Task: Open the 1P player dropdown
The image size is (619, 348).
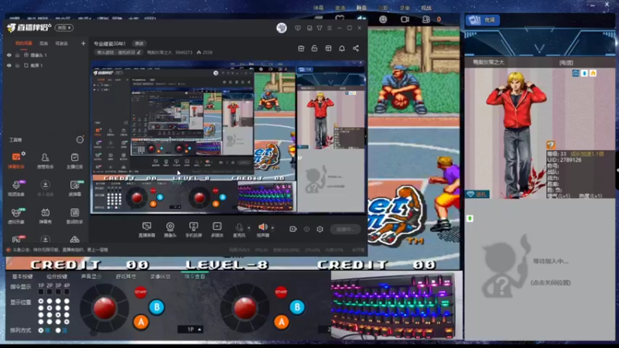Action: pyautogui.click(x=190, y=329)
